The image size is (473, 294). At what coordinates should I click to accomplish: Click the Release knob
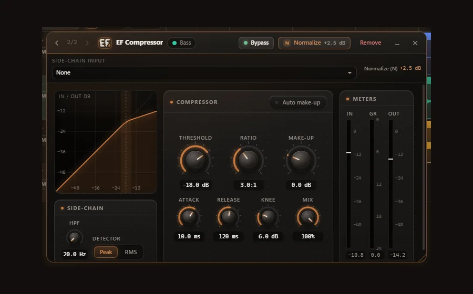(229, 216)
